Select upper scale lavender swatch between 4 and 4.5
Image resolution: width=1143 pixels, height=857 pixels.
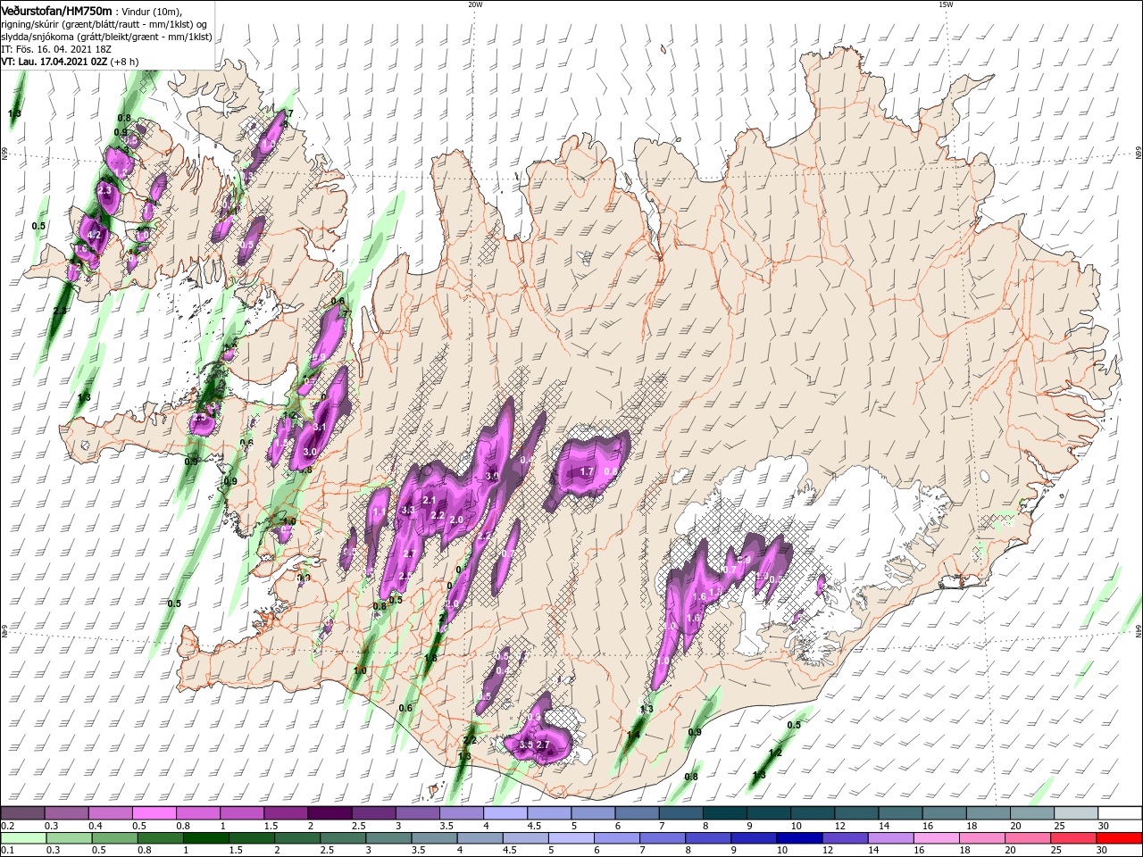[x=505, y=813]
